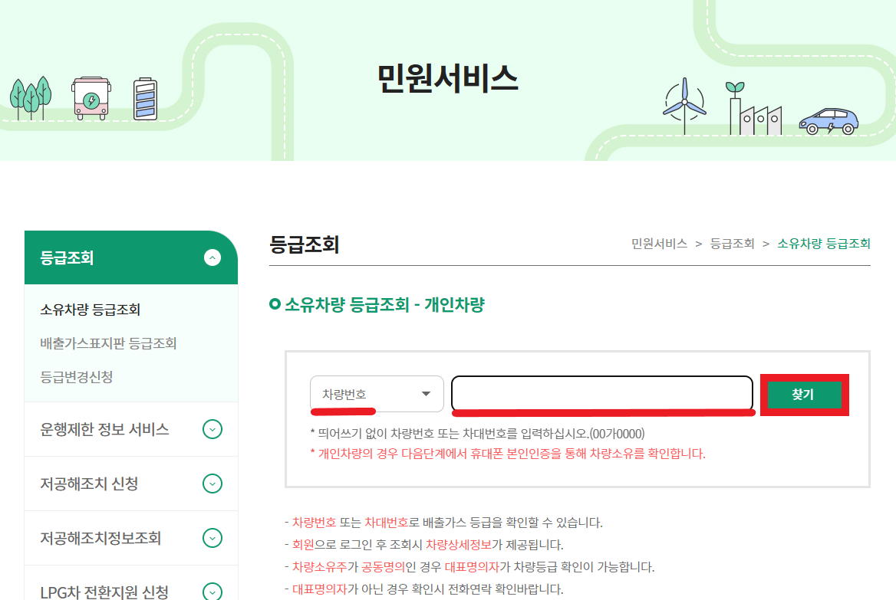
Task: Click the 민원서비스 page title
Action: point(447,78)
